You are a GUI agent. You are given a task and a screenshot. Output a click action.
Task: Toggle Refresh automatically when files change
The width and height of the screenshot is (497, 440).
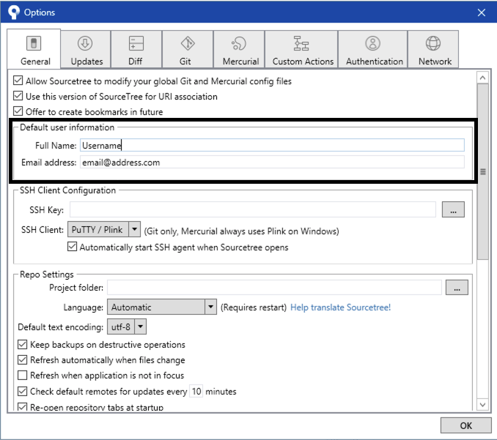[22, 360]
